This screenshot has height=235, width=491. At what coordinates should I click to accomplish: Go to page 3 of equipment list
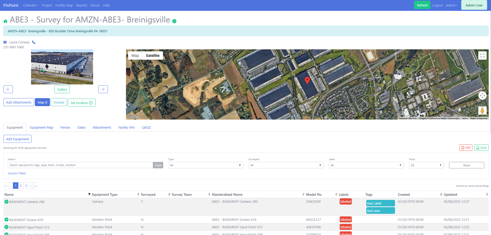pos(26,186)
